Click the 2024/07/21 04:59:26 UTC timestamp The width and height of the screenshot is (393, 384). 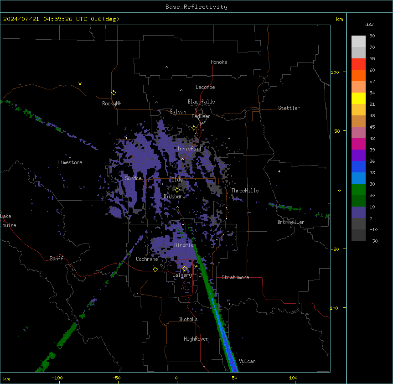tap(45, 19)
